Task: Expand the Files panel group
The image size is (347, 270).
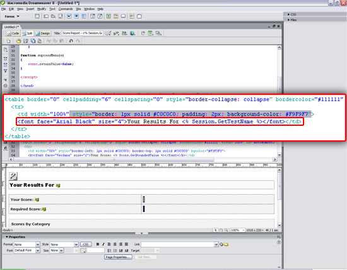Action: click(x=292, y=20)
